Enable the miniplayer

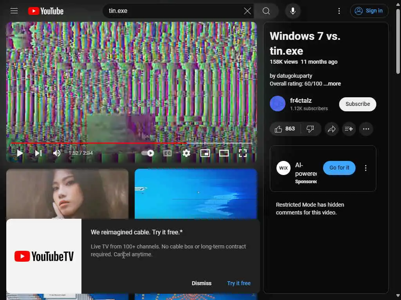tap(205, 153)
